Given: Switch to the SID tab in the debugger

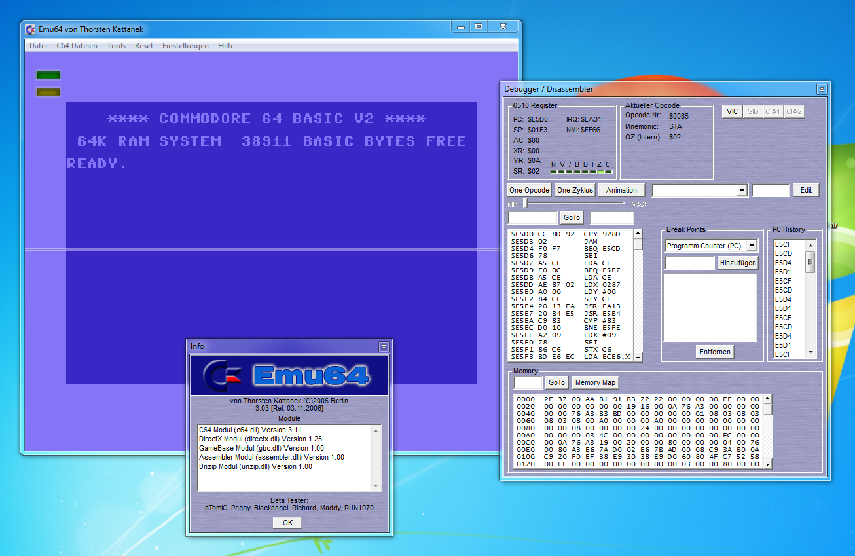Looking at the screenshot, I should (752, 111).
